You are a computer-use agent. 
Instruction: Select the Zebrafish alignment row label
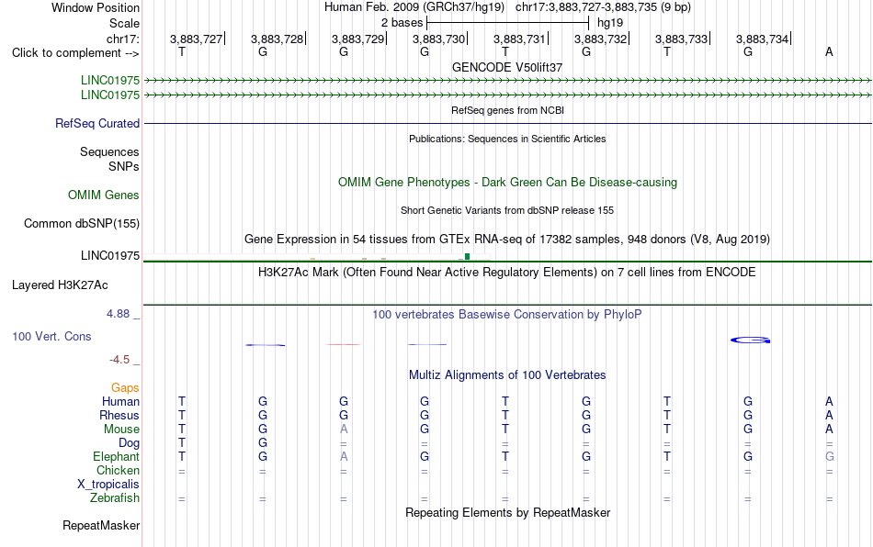point(115,497)
